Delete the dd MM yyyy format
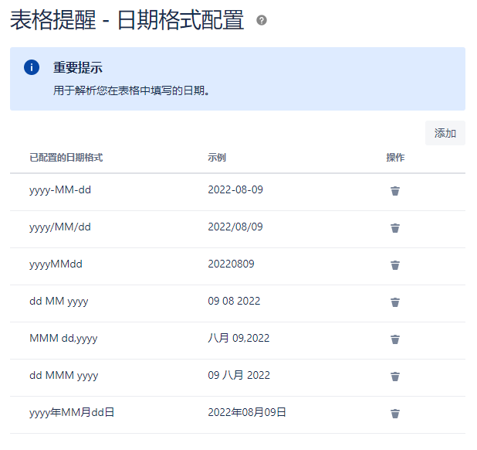The image size is (477, 450). pos(395,302)
